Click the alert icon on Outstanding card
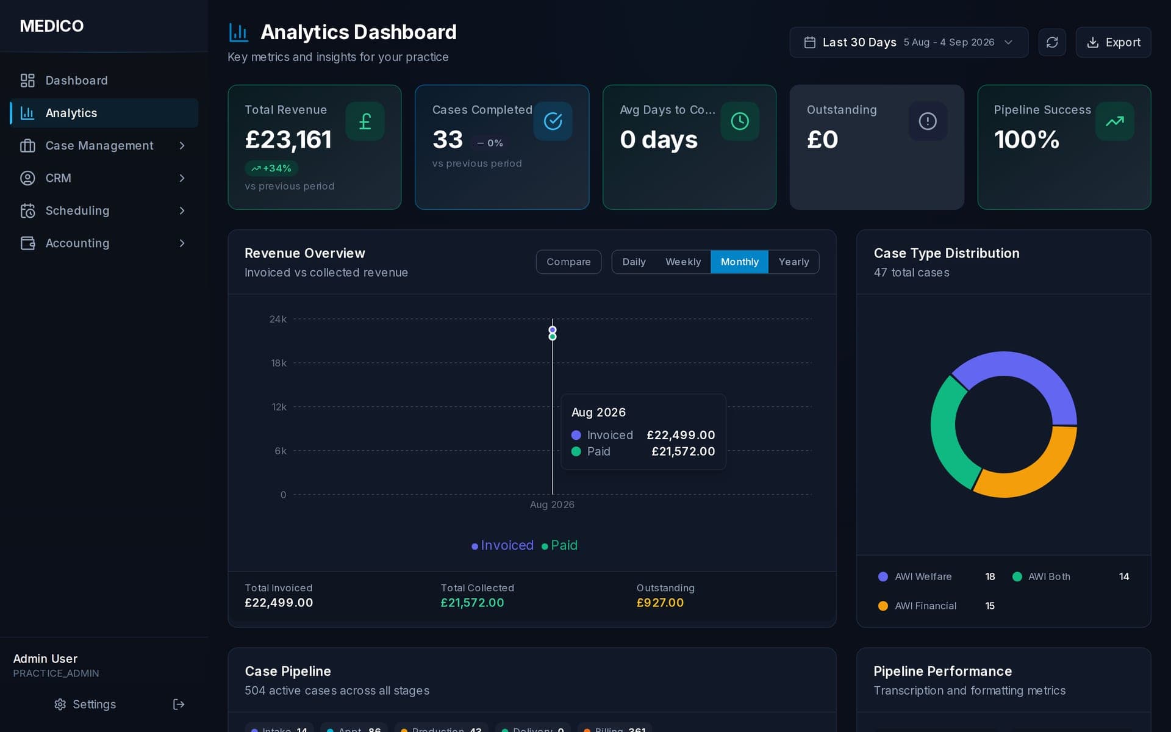This screenshot has width=1171, height=732. click(928, 121)
